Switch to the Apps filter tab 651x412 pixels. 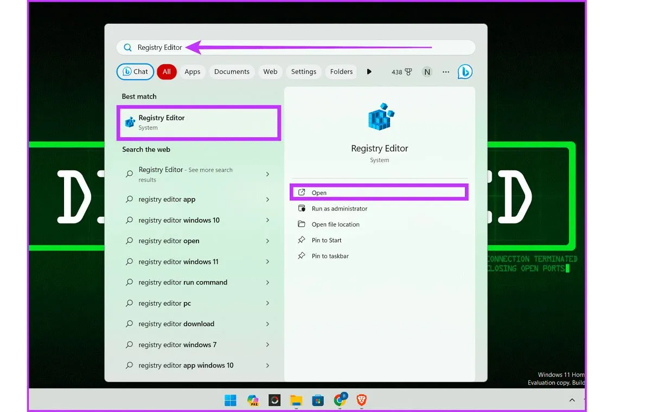coord(192,72)
